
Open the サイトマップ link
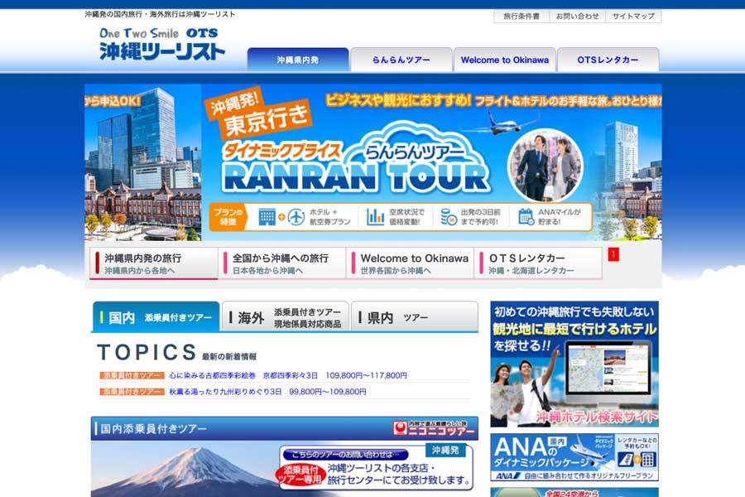coord(633,17)
